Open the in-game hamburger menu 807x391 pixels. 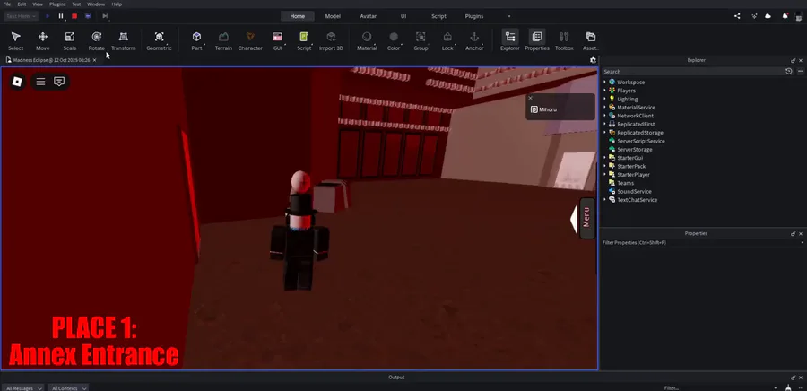point(40,82)
